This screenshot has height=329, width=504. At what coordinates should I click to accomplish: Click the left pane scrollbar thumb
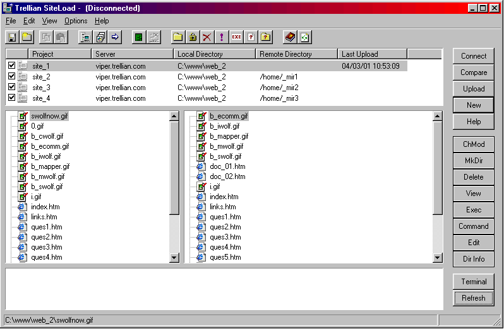click(174, 168)
